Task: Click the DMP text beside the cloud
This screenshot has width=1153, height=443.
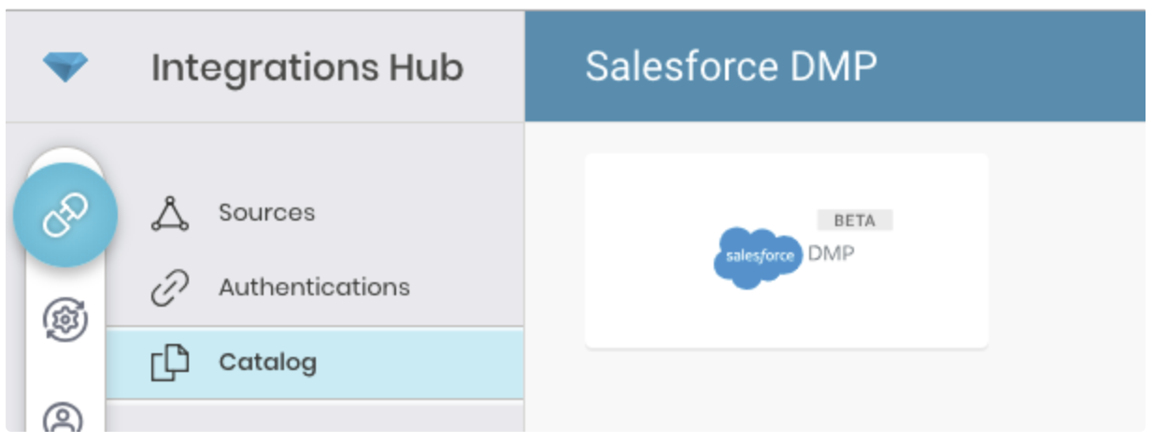Action: click(830, 254)
